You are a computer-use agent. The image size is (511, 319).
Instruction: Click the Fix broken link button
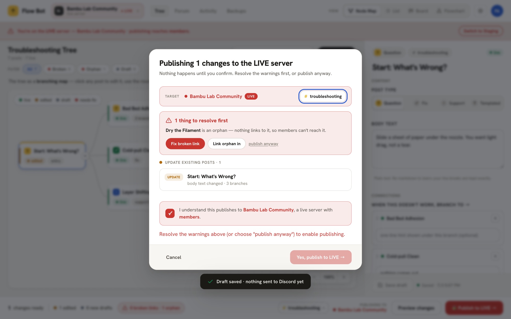pos(185,144)
